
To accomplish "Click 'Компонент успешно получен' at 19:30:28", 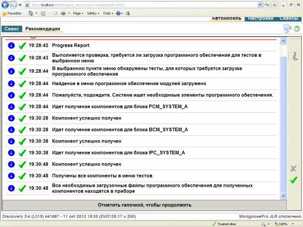I will point(86,118).
